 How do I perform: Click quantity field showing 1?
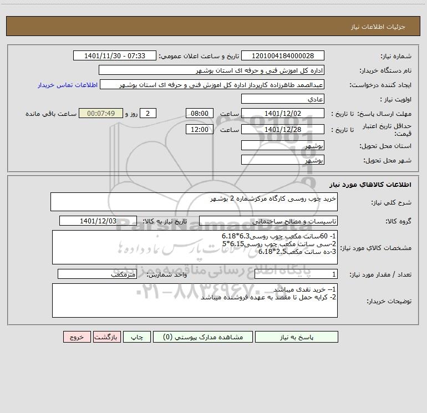(296, 274)
